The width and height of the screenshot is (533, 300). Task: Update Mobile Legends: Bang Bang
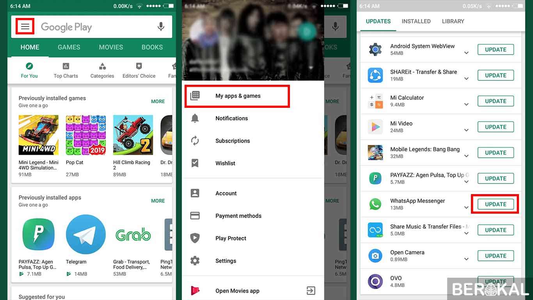496,153
